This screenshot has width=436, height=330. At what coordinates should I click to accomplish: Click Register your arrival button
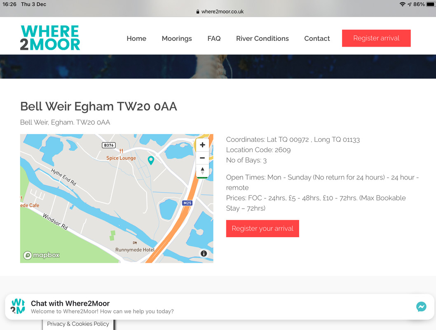click(x=263, y=229)
